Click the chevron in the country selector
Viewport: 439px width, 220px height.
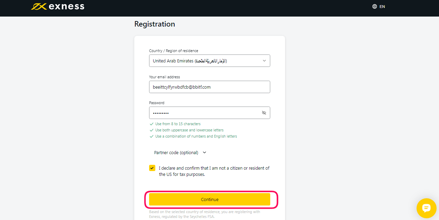(264, 61)
